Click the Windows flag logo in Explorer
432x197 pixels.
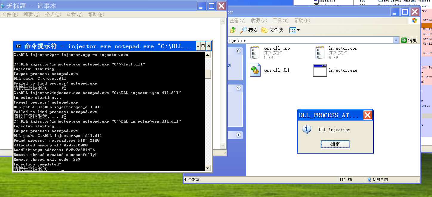(414, 21)
